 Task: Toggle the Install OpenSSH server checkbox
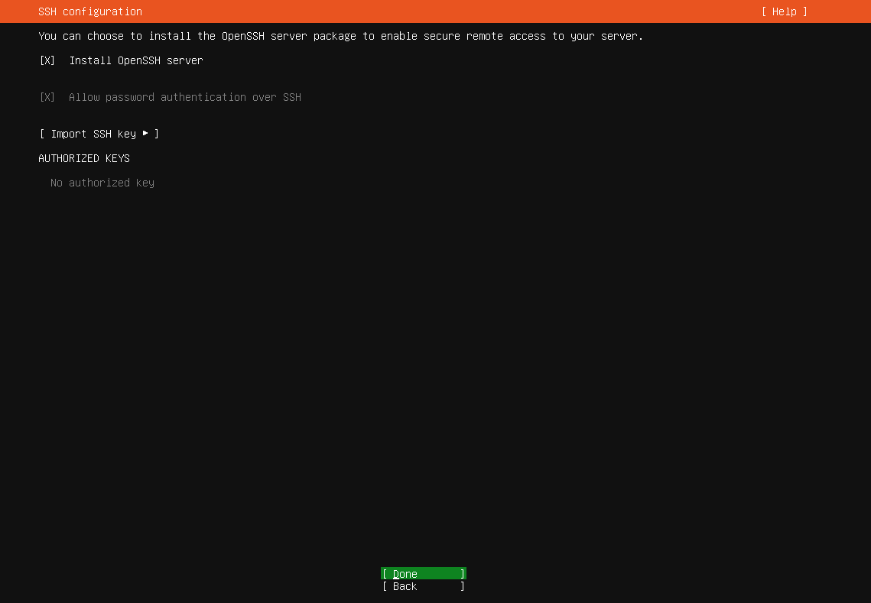pos(47,60)
